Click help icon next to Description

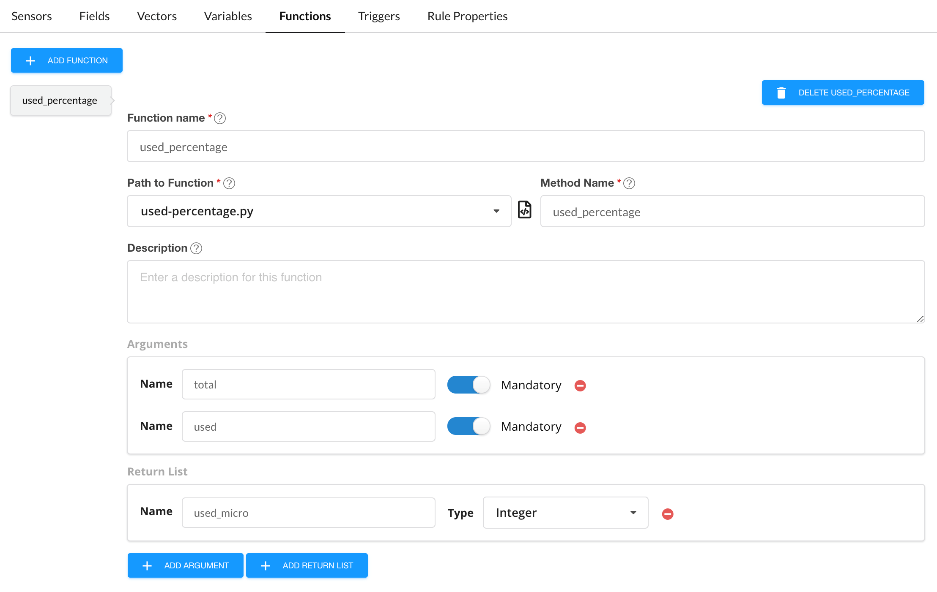[196, 248]
